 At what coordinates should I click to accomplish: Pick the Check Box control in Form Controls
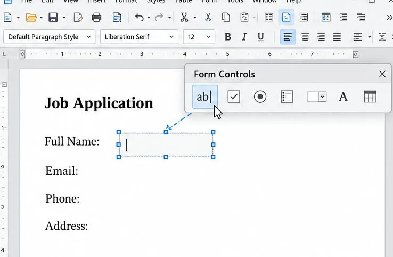[x=234, y=97]
